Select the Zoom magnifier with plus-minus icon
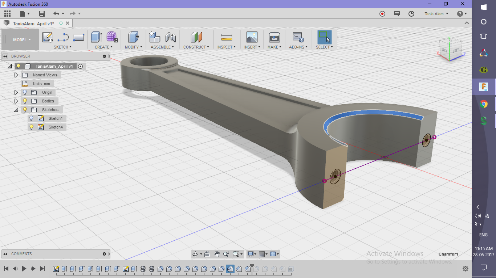This screenshot has height=278, width=496. [x=226, y=254]
